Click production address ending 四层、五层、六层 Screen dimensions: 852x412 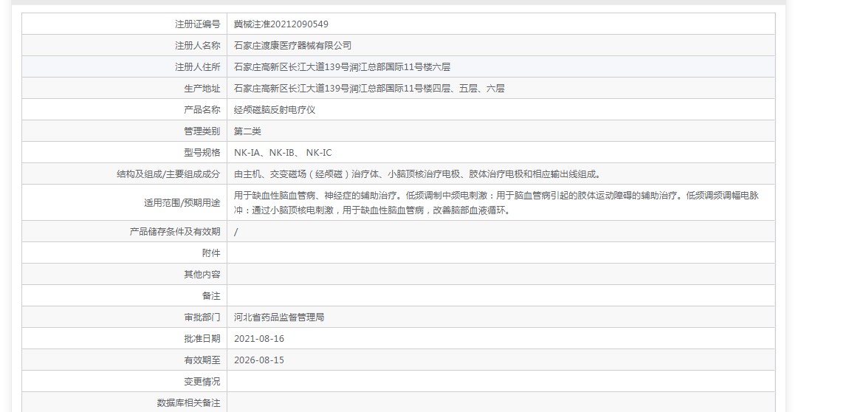click(369, 88)
